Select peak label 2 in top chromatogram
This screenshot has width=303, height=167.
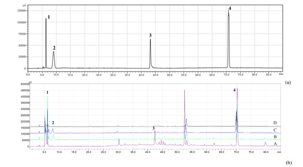[x=54, y=48]
